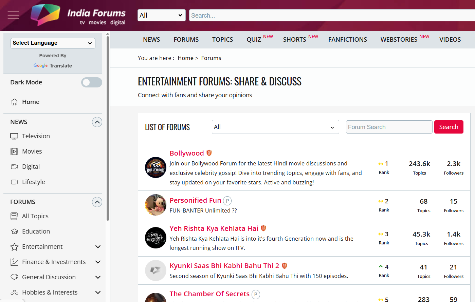
Task: Open the Personified Fun forum link
Action: pos(196,200)
